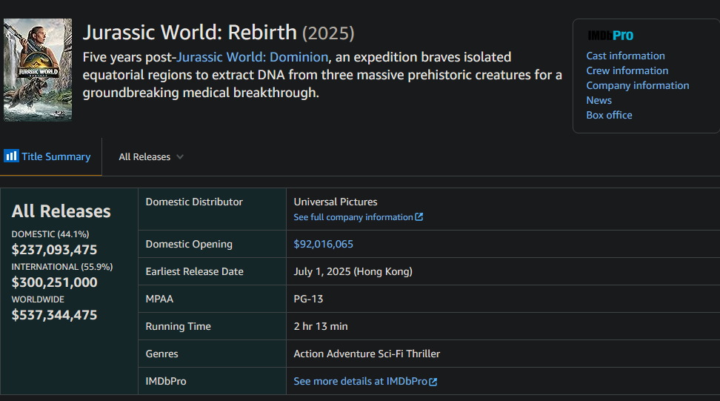Click the Domestic Opening row label

189,244
